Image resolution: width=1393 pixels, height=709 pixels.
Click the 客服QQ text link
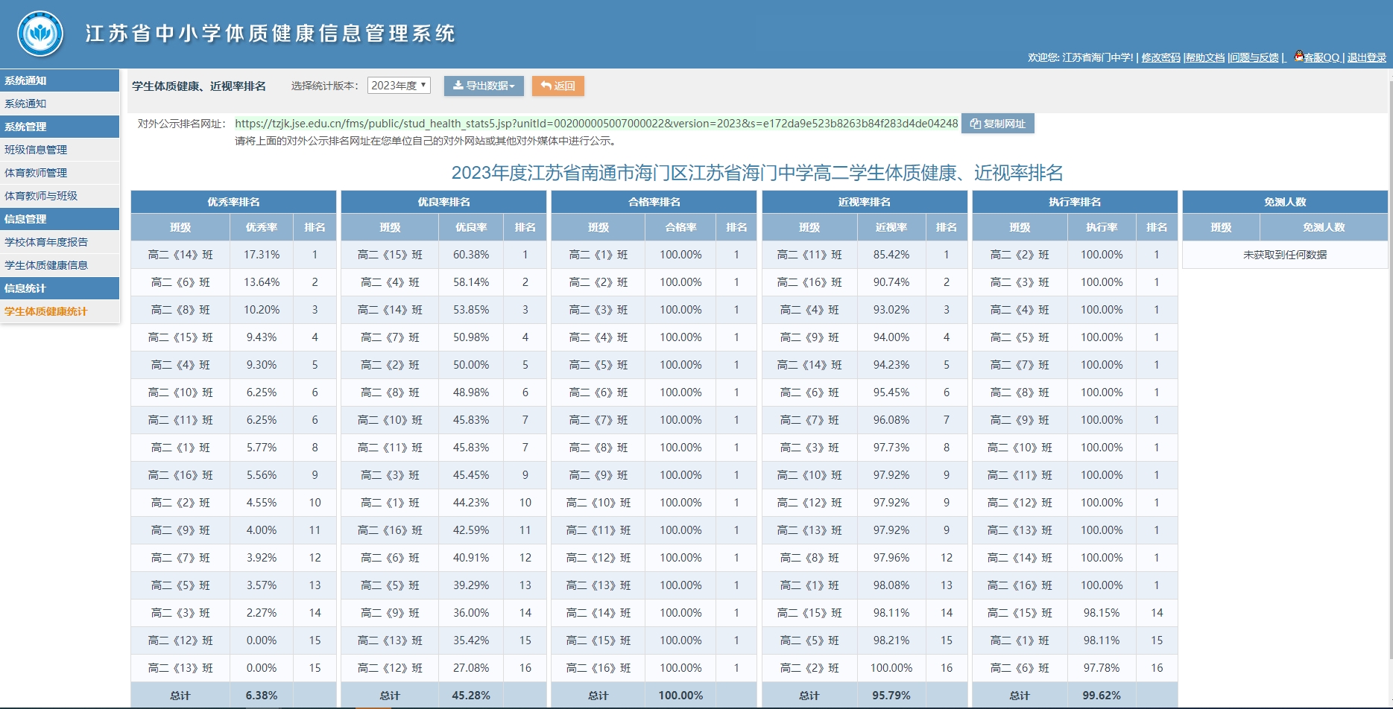pyautogui.click(x=1321, y=57)
